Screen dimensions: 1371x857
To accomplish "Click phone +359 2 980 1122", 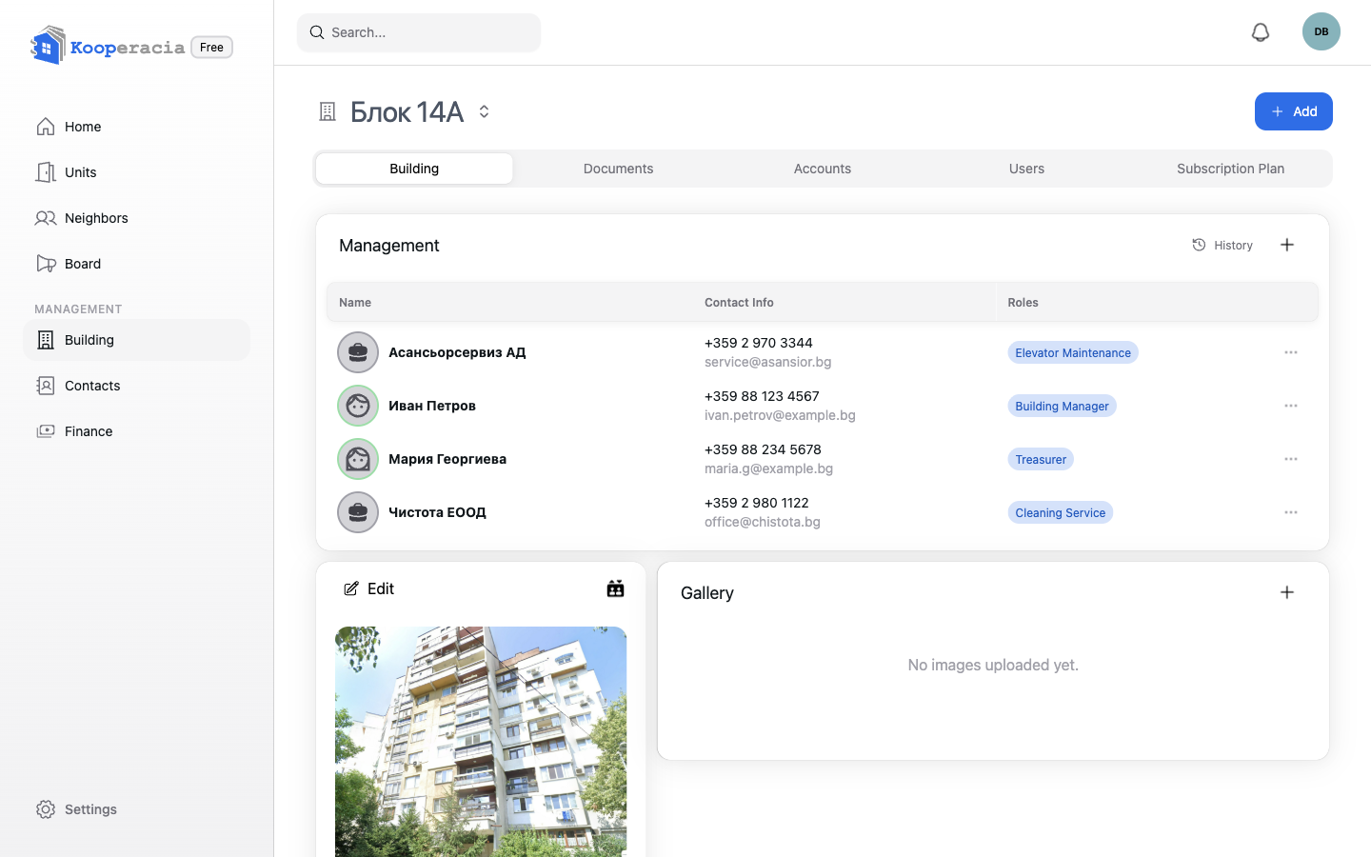I will [x=757, y=503].
